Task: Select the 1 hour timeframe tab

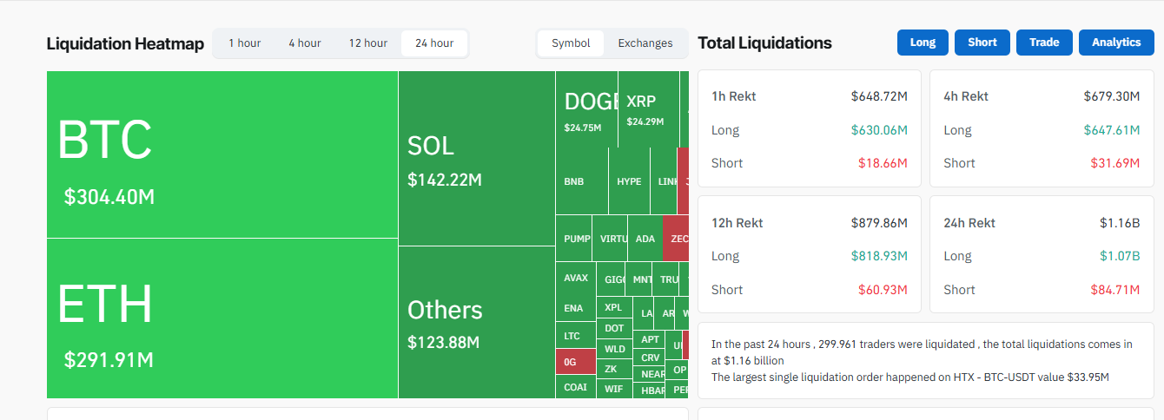Action: (x=244, y=43)
